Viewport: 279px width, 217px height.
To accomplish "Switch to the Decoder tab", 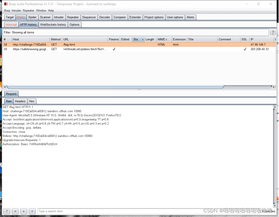I will tap(105, 17).
